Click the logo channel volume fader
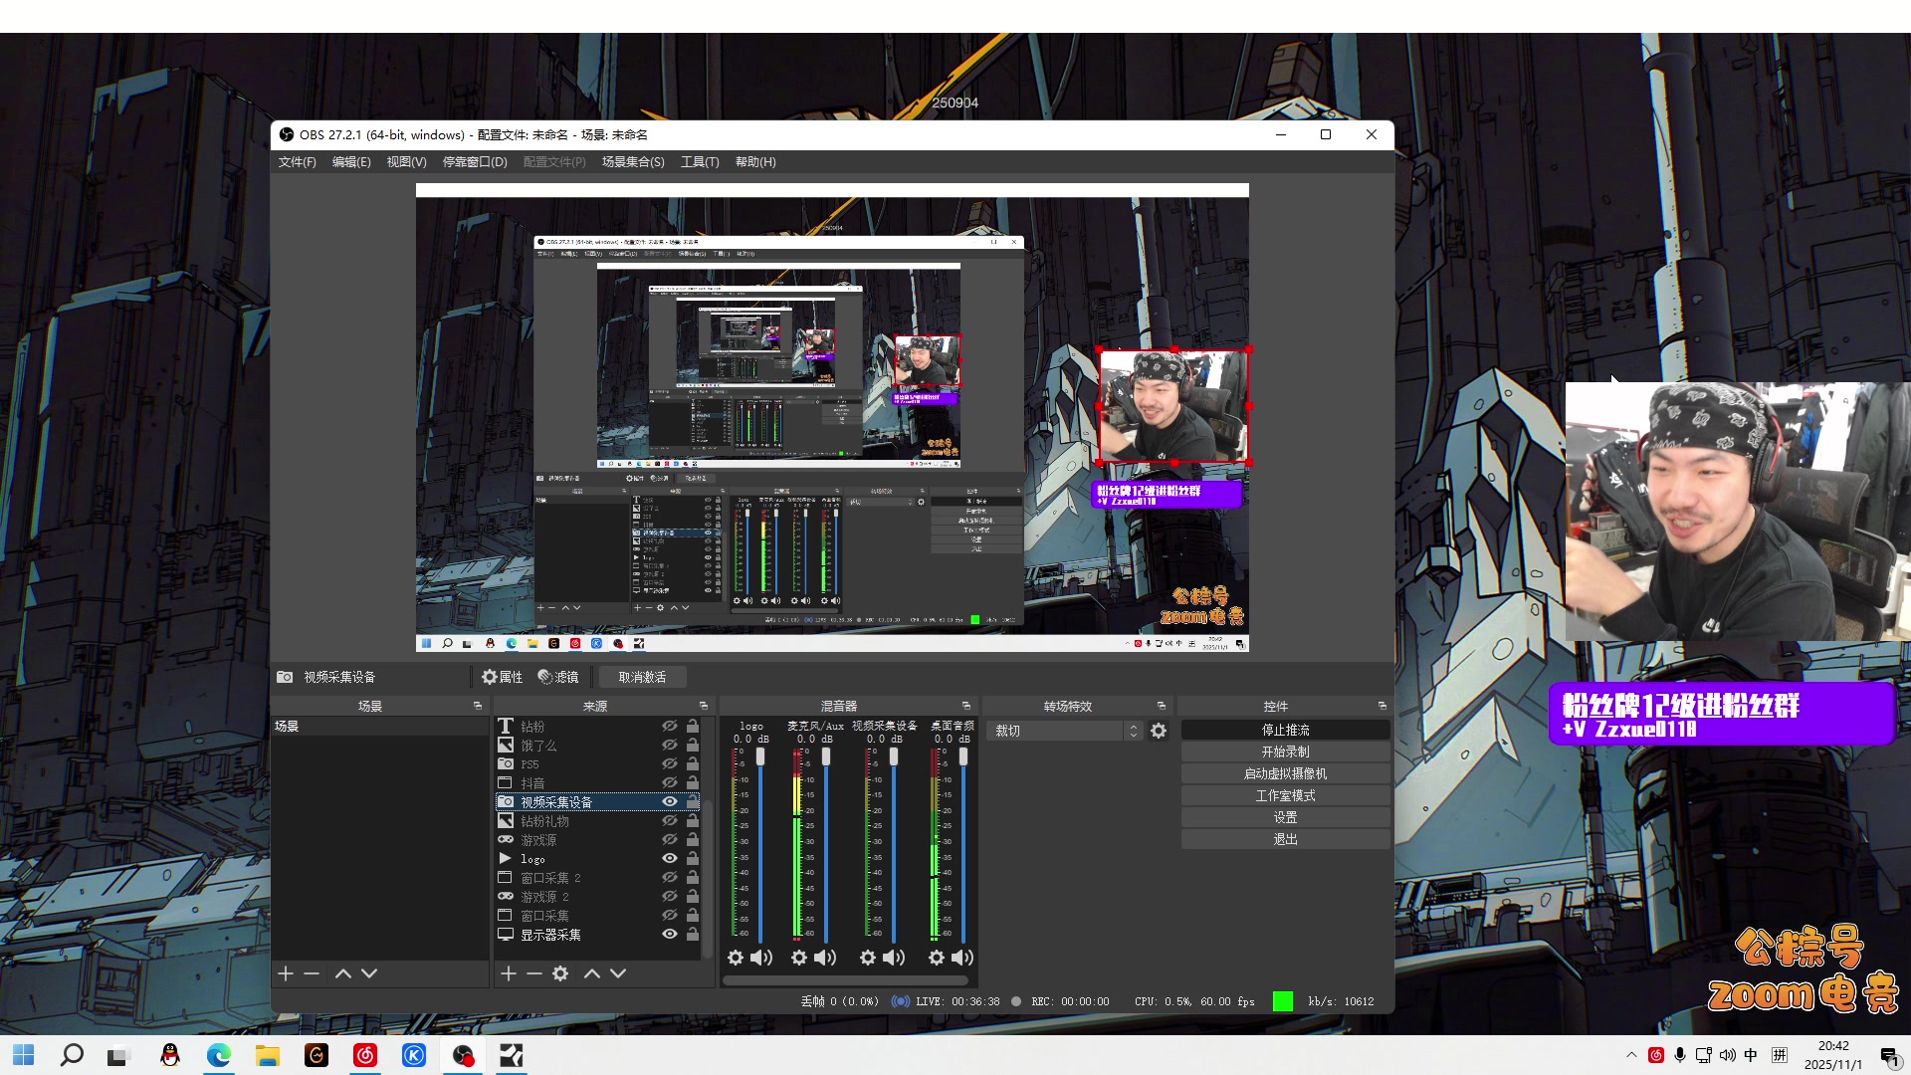1911x1075 pixels. 760,757
